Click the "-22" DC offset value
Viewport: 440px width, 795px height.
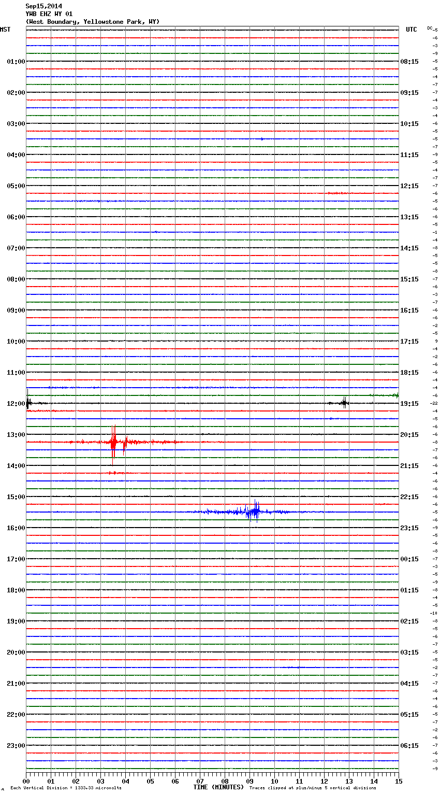(434, 403)
